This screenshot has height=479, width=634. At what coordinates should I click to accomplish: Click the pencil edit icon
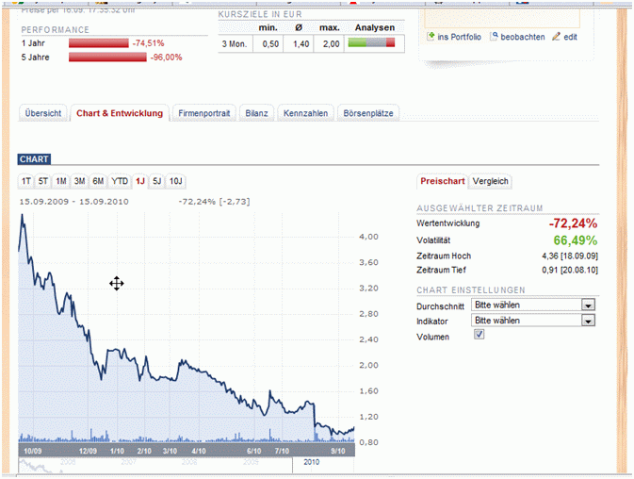(556, 37)
